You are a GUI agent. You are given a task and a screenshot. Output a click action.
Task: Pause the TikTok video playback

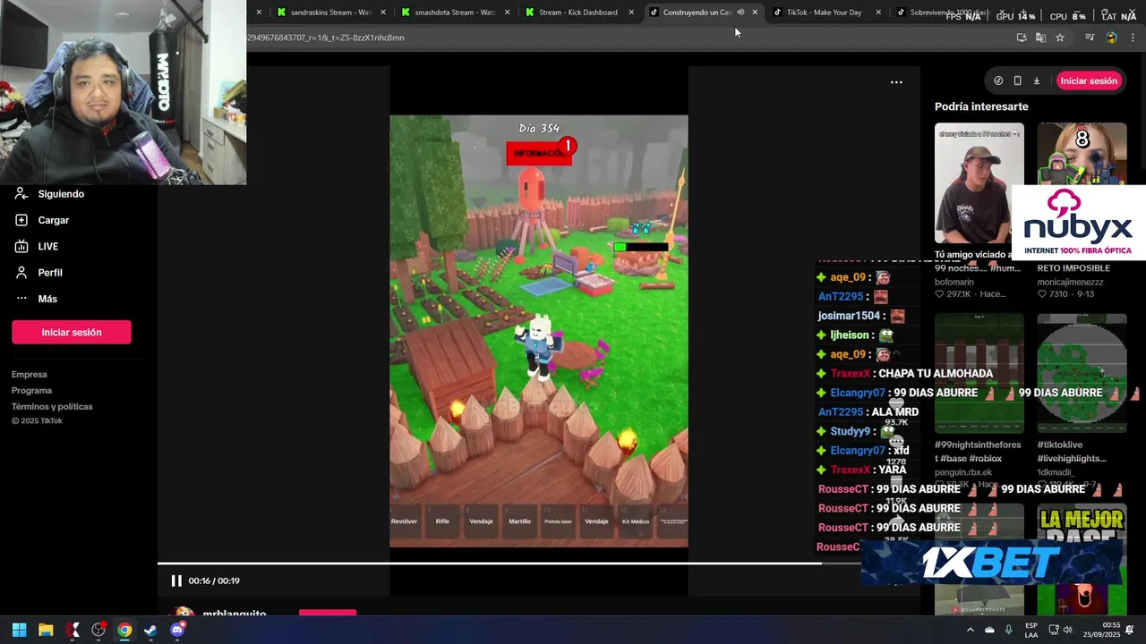(x=176, y=580)
